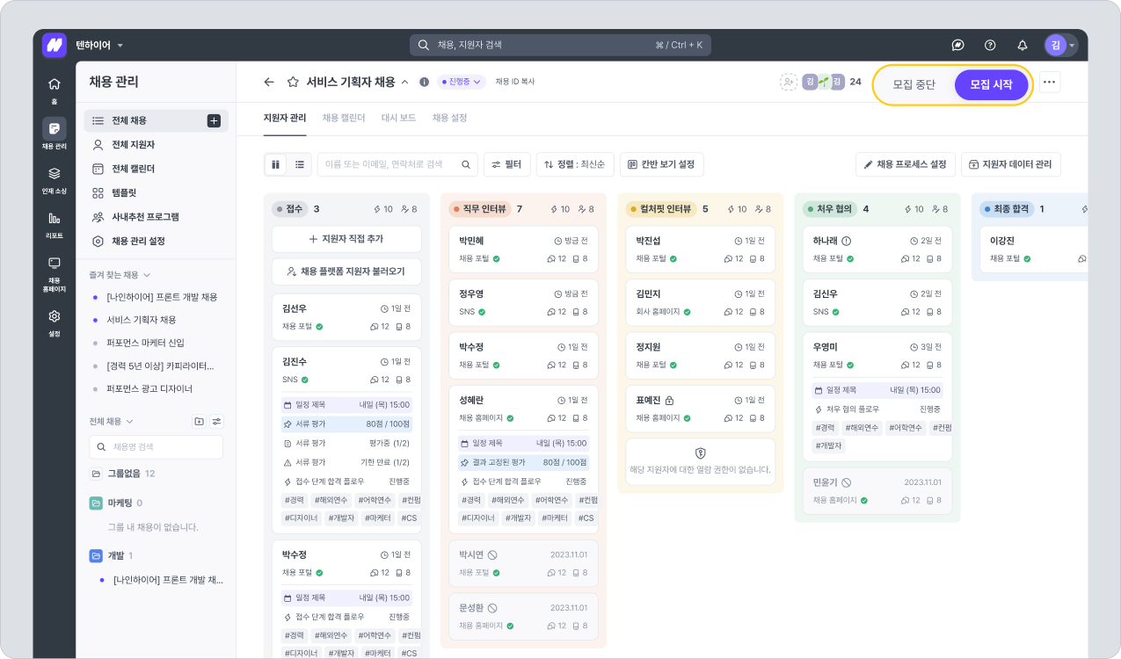Switch to kanban board view
This screenshot has height=659, width=1121.
[x=276, y=164]
